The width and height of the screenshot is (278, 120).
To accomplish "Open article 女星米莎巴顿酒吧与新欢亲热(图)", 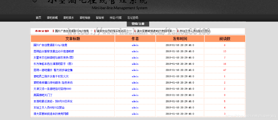I will tap(54, 58).
